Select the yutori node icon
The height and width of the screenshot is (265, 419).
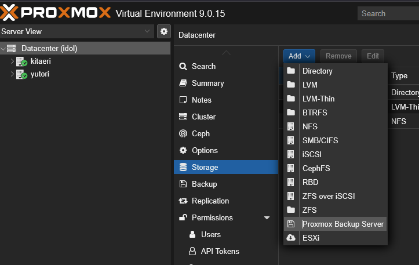(22, 74)
